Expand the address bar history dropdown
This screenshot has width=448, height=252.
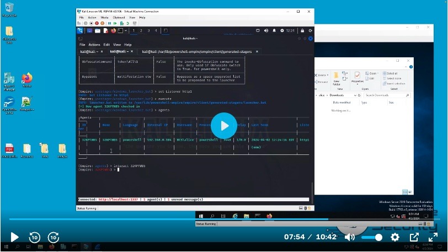pyautogui.click(x=355, y=95)
